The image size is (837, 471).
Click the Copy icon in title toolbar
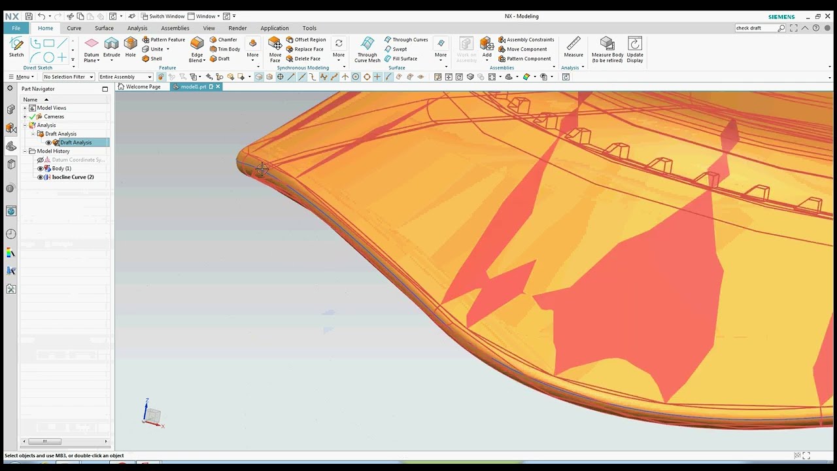click(x=80, y=16)
